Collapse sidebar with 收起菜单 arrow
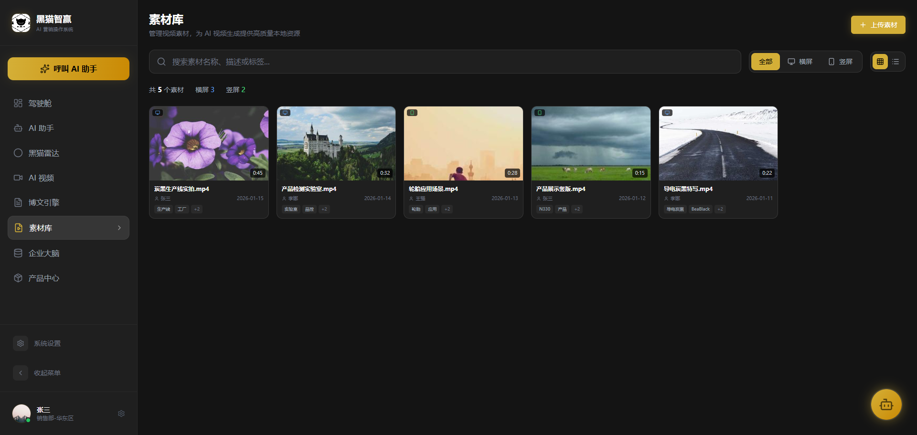This screenshot has height=435, width=917. click(21, 373)
